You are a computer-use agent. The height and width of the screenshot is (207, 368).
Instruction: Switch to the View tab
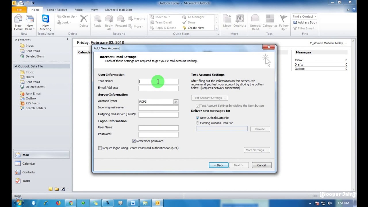tap(94, 9)
